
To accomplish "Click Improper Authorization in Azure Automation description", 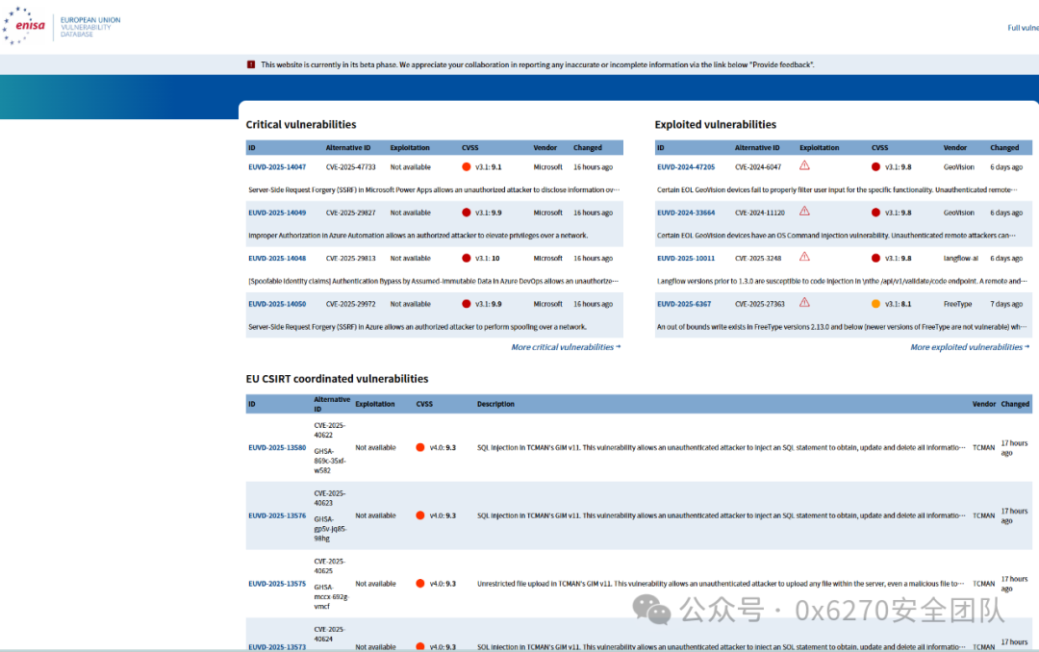I will (x=418, y=236).
